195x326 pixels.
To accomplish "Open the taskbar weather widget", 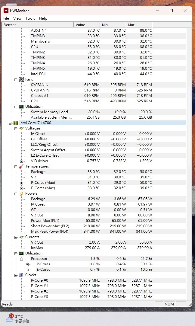I will (18, 318).
